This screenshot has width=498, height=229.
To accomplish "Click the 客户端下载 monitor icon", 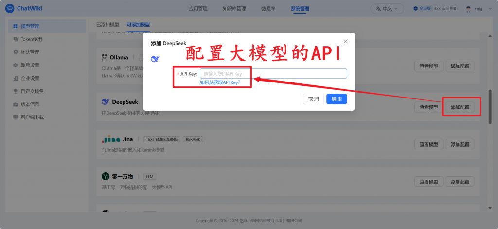I will (15, 117).
